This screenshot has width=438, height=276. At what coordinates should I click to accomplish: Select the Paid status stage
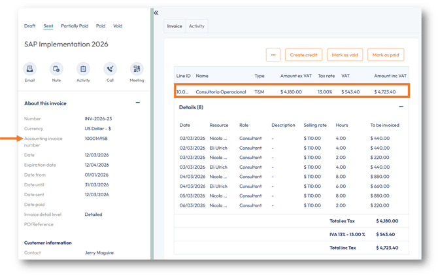[x=101, y=26]
